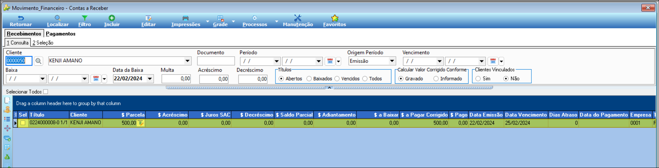Viewport: 659px width, 168px height.
Task: Choose Gravado for corrected value calculation
Action: coord(401,79)
